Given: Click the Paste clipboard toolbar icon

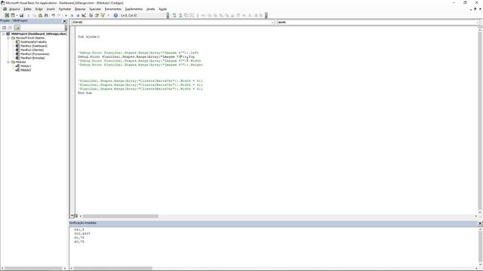Looking at the screenshot, I should pos(40,15).
